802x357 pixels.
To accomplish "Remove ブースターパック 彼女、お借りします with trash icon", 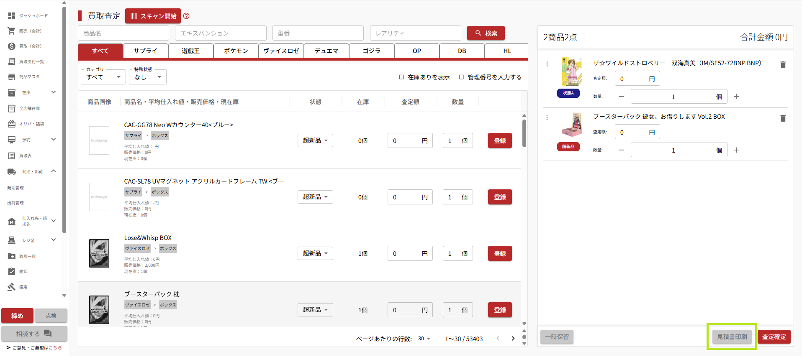I will [783, 118].
